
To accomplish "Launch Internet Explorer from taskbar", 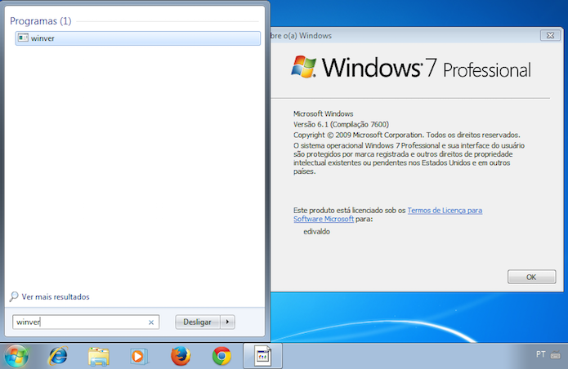I will [58, 356].
